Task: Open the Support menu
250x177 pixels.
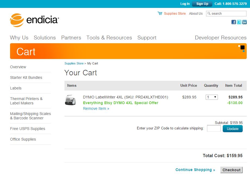Action: click(147, 38)
